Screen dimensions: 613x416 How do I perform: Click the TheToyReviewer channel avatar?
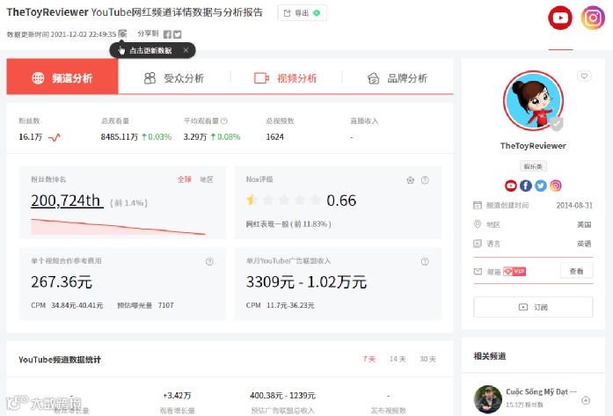tap(533, 100)
